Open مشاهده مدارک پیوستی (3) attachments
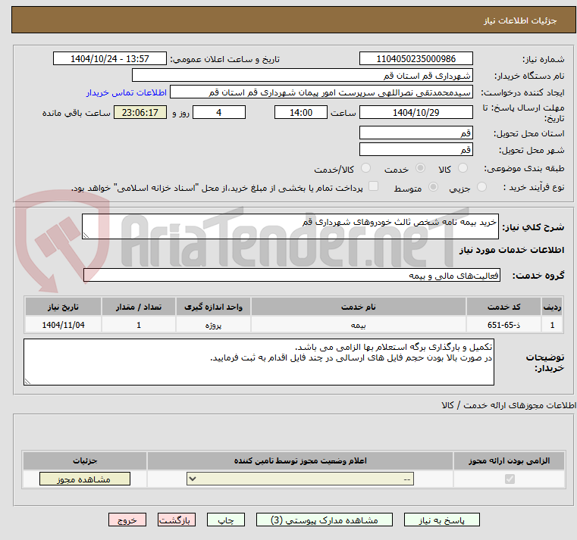Viewport: 577px width, 540px height. (x=325, y=520)
